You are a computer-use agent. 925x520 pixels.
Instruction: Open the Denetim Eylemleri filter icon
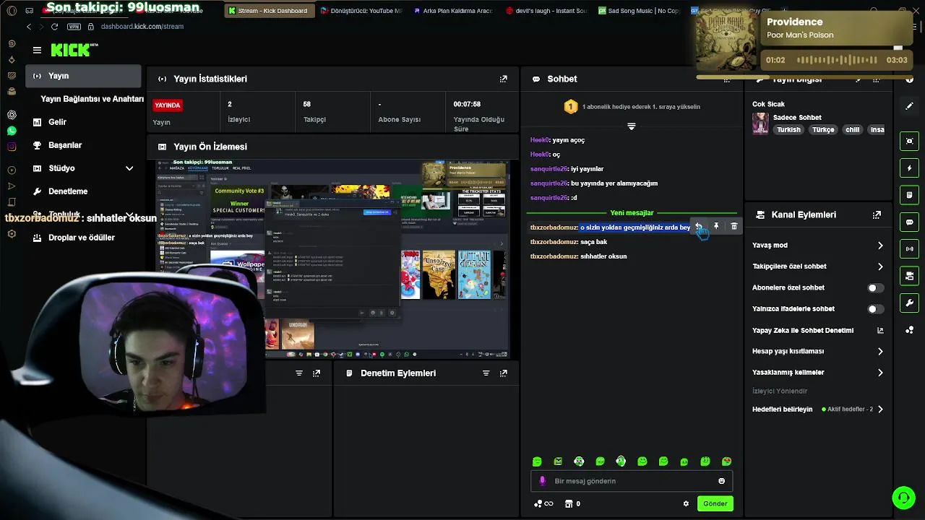pos(486,373)
